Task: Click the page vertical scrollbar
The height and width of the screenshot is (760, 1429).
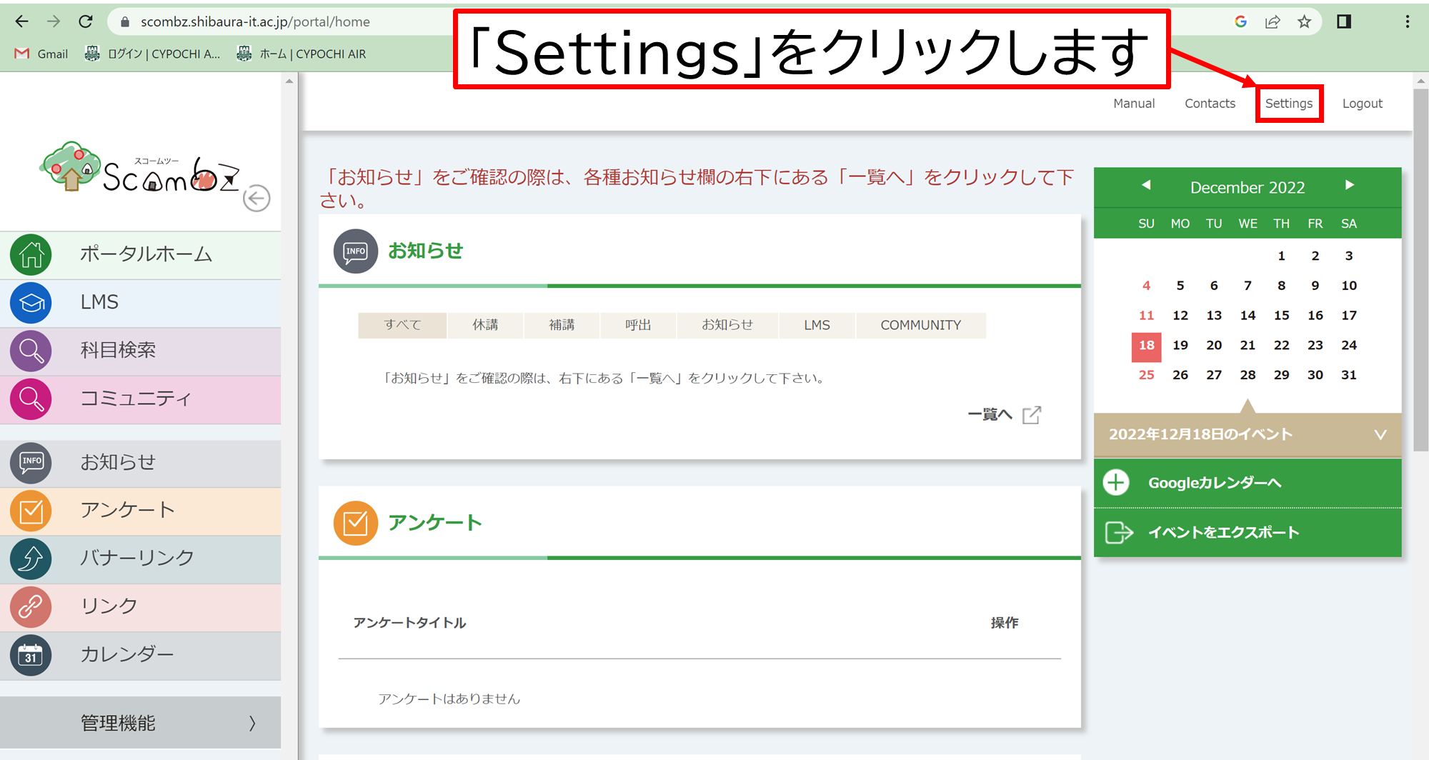Action: [1420, 270]
